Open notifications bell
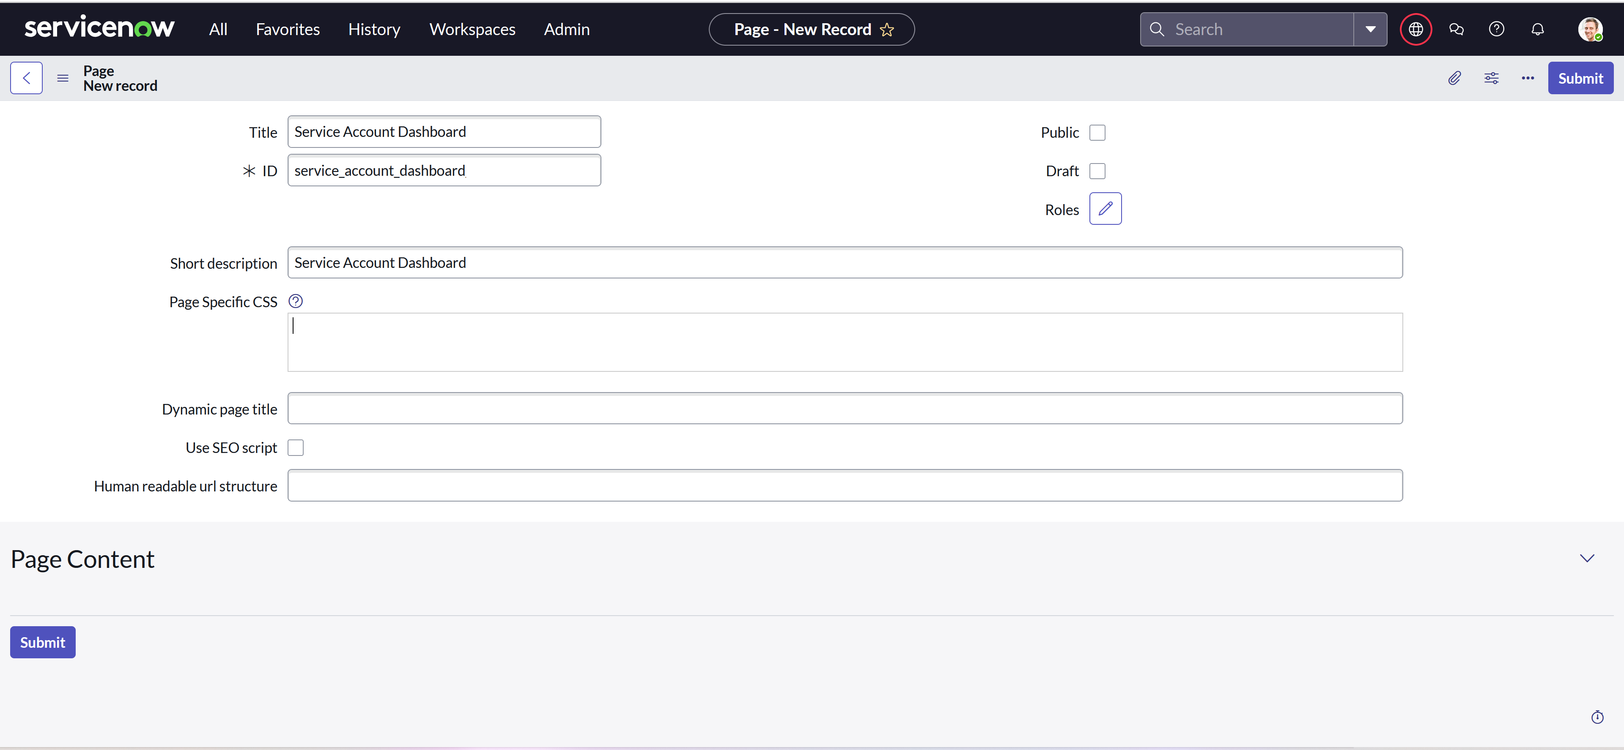 pyautogui.click(x=1537, y=29)
